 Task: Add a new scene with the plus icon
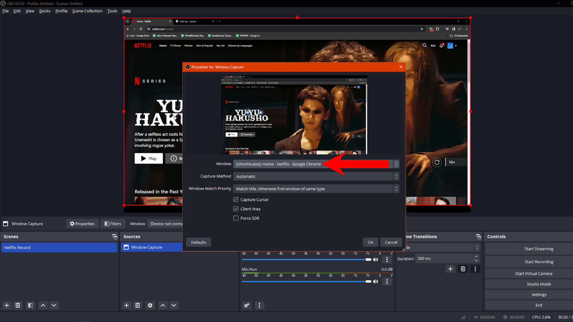click(6, 305)
